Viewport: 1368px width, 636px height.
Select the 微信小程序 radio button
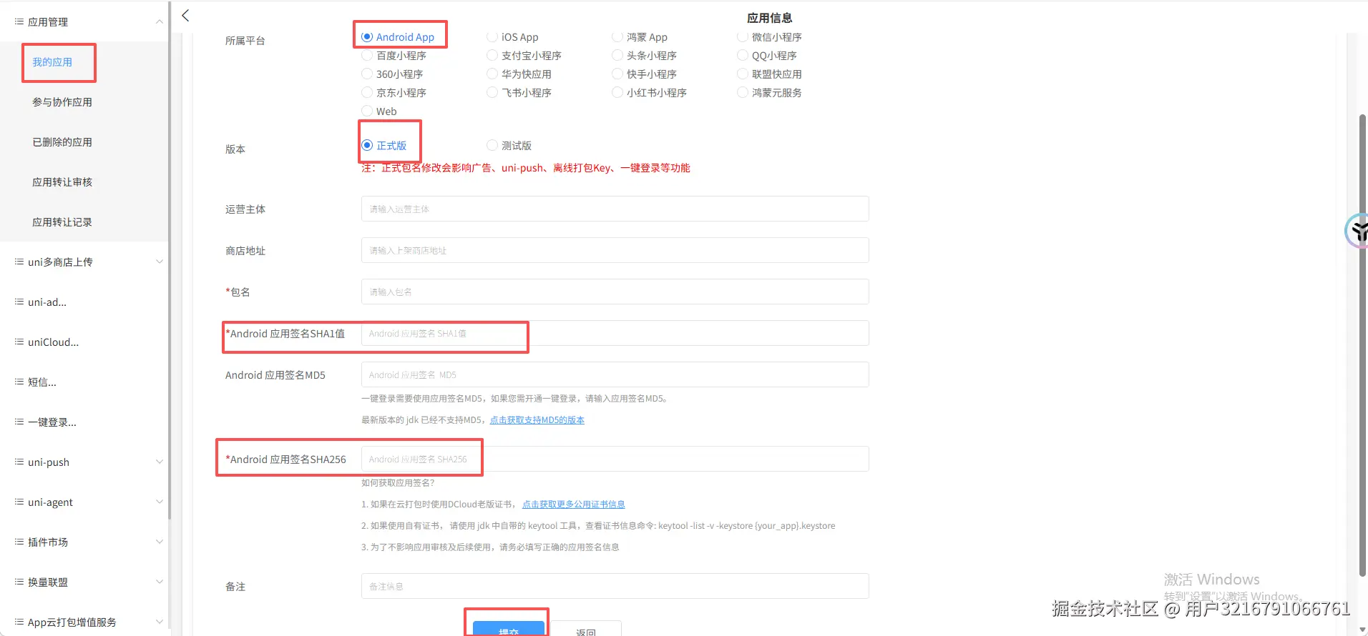click(743, 37)
